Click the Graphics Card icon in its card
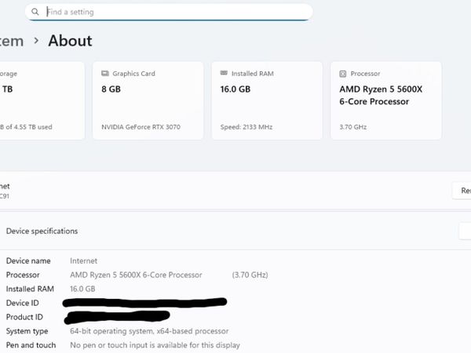Screen dimensions: 471x353 click(x=105, y=74)
